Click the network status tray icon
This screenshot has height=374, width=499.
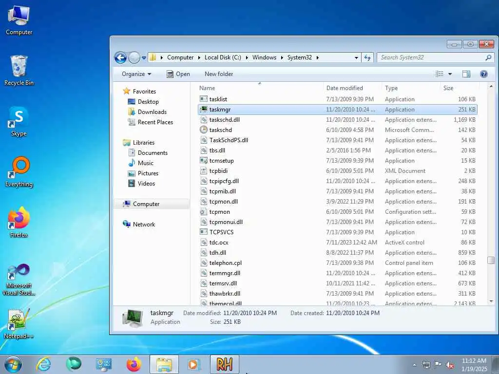click(426, 365)
